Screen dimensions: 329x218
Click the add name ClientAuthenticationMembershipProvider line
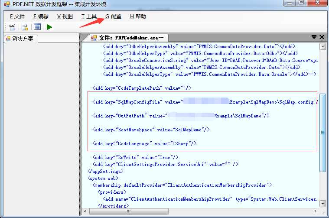210,199
